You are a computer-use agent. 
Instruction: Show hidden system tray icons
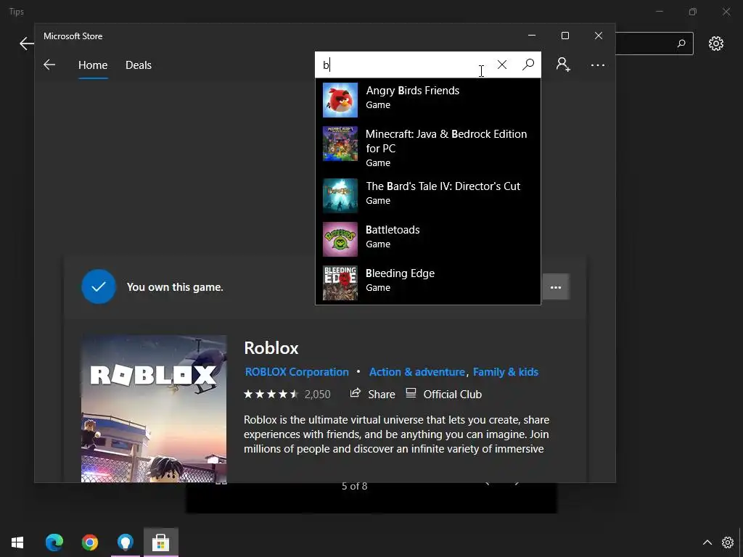(x=707, y=542)
